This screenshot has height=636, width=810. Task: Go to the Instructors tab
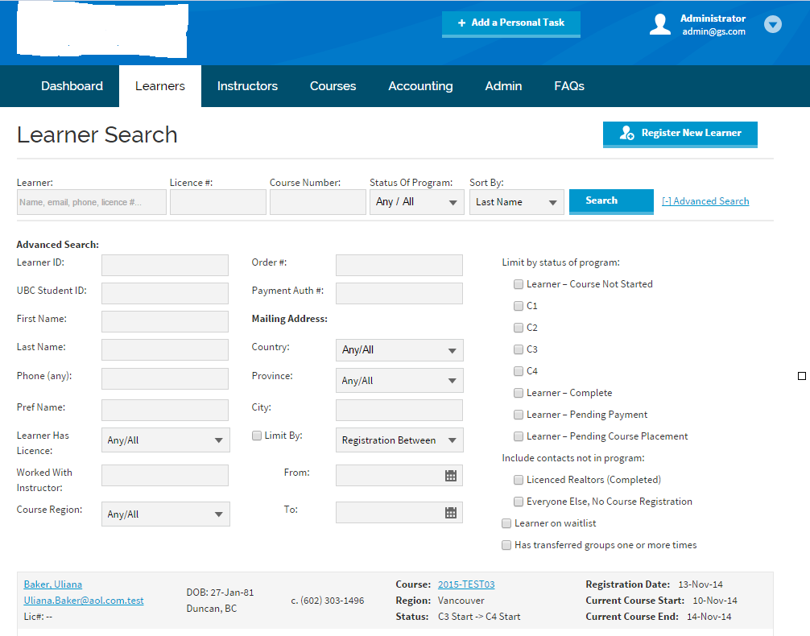point(247,86)
